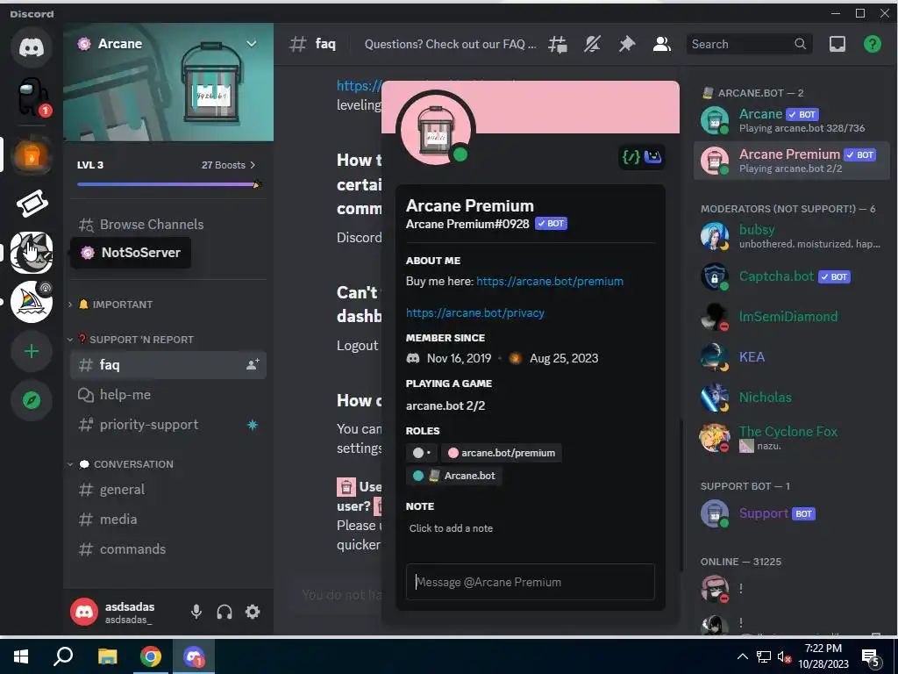This screenshot has height=674, width=898.
Task: Open the Threads icon in header
Action: [x=558, y=44]
